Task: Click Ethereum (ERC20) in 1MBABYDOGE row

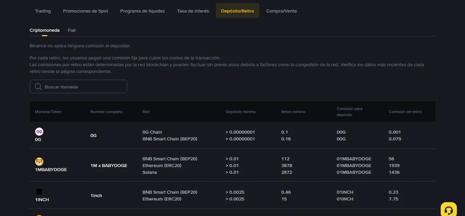Action: [162, 166]
